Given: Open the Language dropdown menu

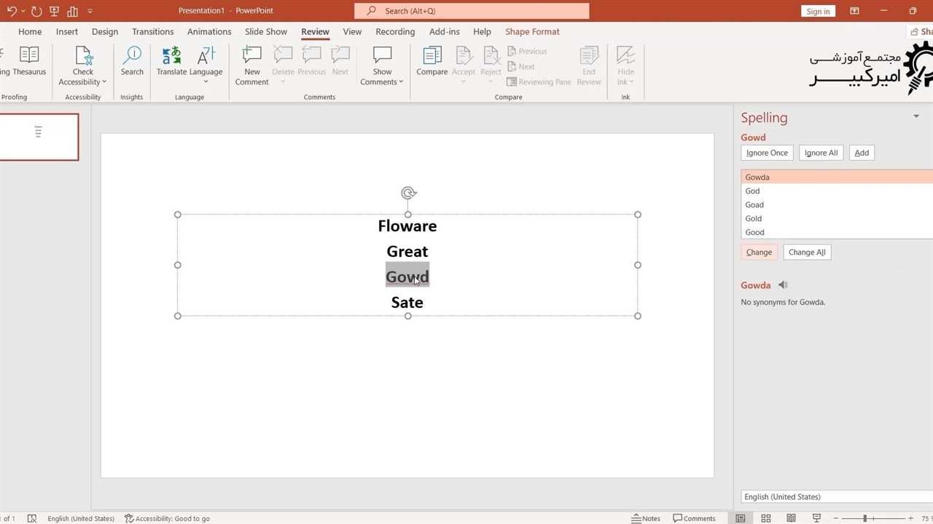Looking at the screenshot, I should tap(206, 81).
